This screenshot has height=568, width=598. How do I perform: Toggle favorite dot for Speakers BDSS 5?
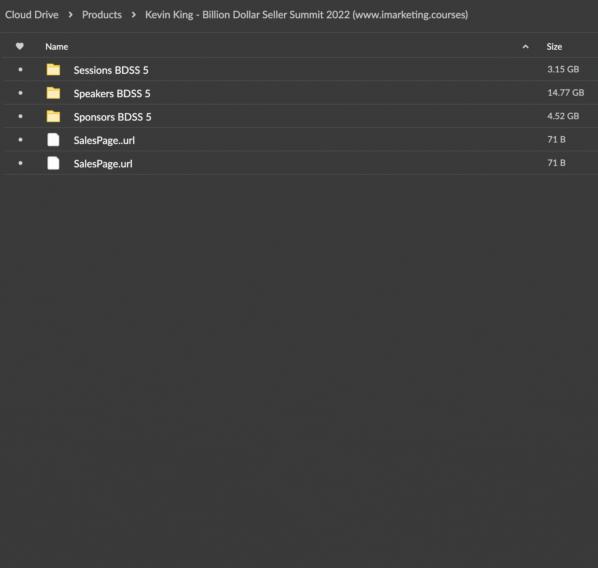click(x=20, y=93)
